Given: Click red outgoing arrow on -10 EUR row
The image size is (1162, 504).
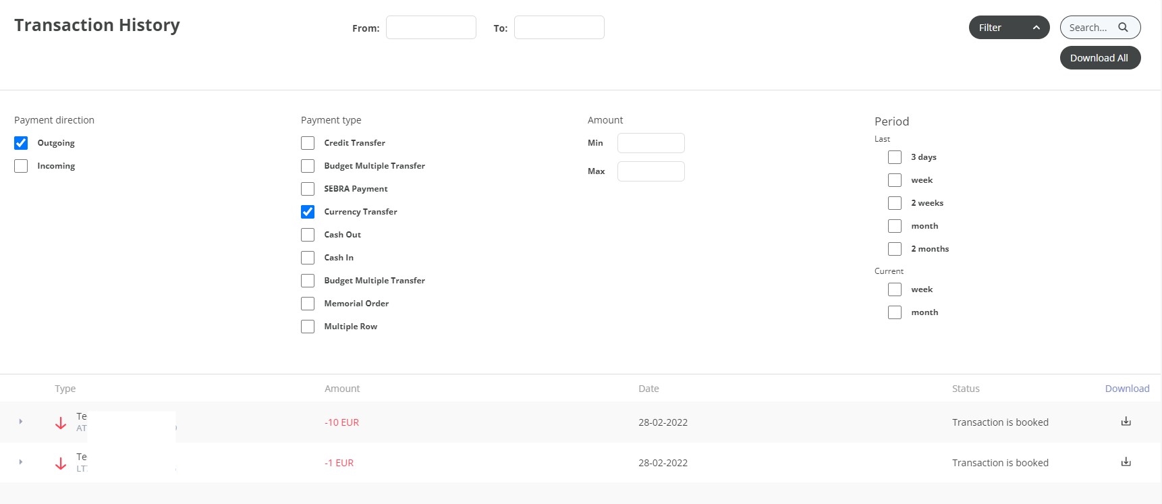Looking at the screenshot, I should click(61, 423).
